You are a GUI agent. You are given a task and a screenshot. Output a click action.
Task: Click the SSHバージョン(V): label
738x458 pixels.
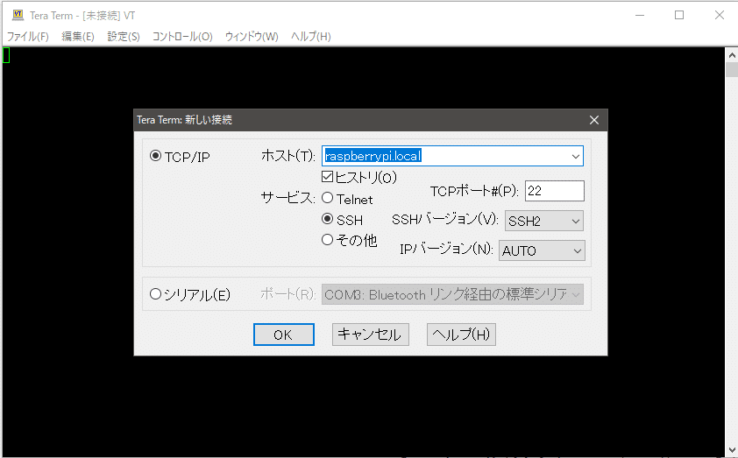coord(444,219)
